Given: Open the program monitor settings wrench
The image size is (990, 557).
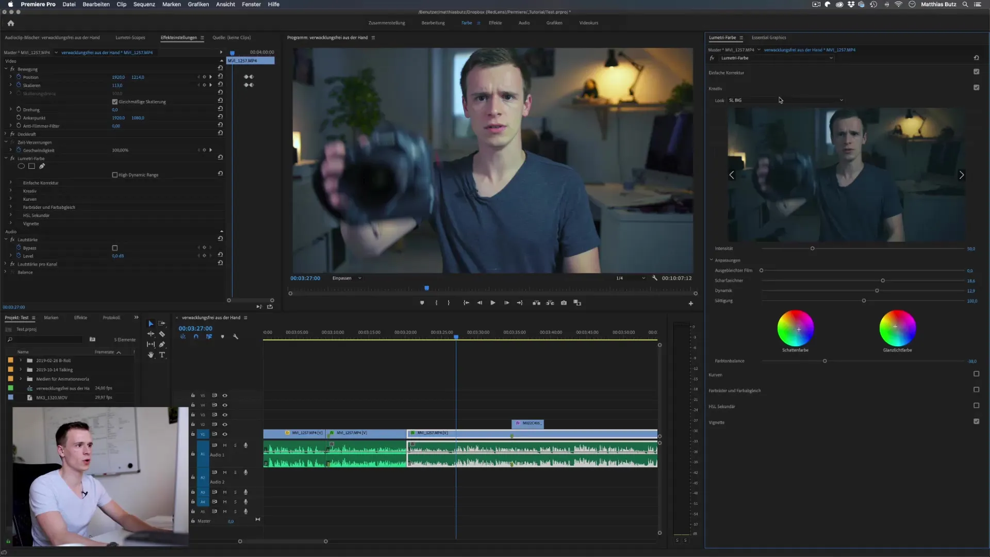Looking at the screenshot, I should coord(655,278).
